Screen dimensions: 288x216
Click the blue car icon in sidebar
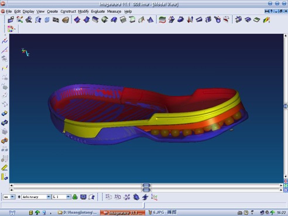coord(5,123)
